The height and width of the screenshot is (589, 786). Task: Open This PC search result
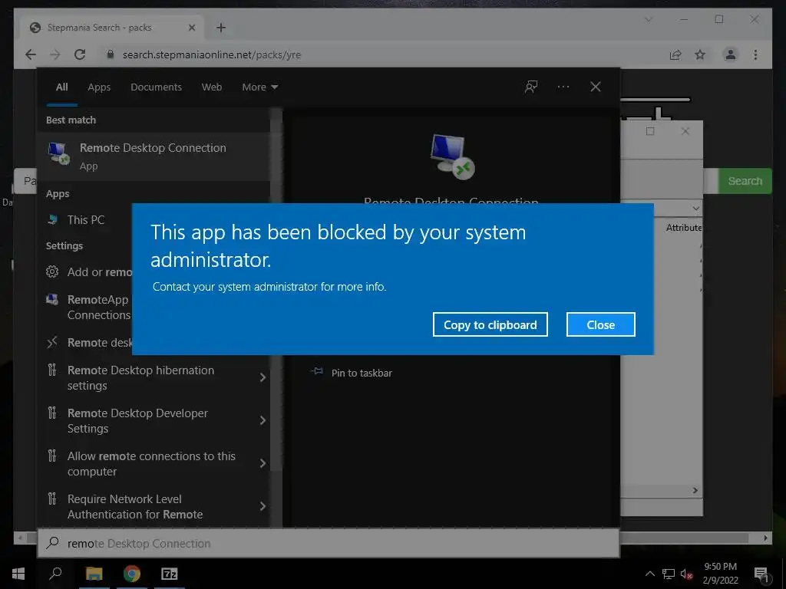pos(86,220)
